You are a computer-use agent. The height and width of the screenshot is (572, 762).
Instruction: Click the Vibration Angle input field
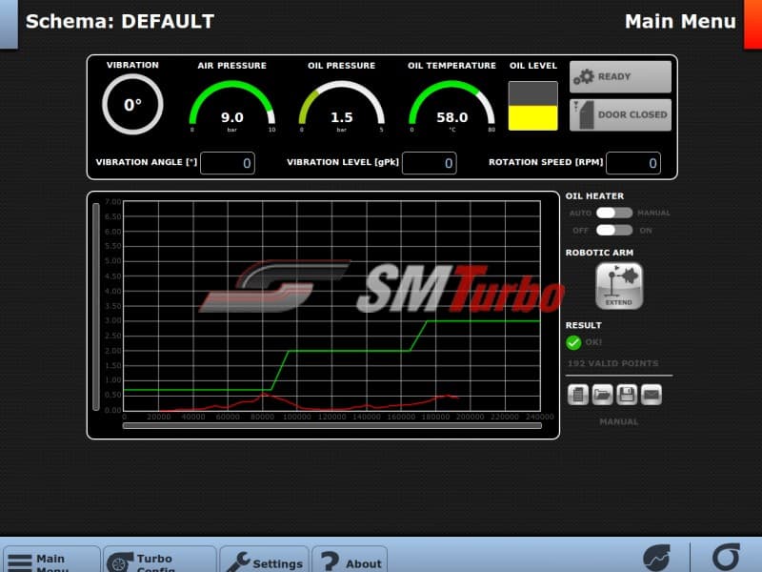(x=228, y=163)
